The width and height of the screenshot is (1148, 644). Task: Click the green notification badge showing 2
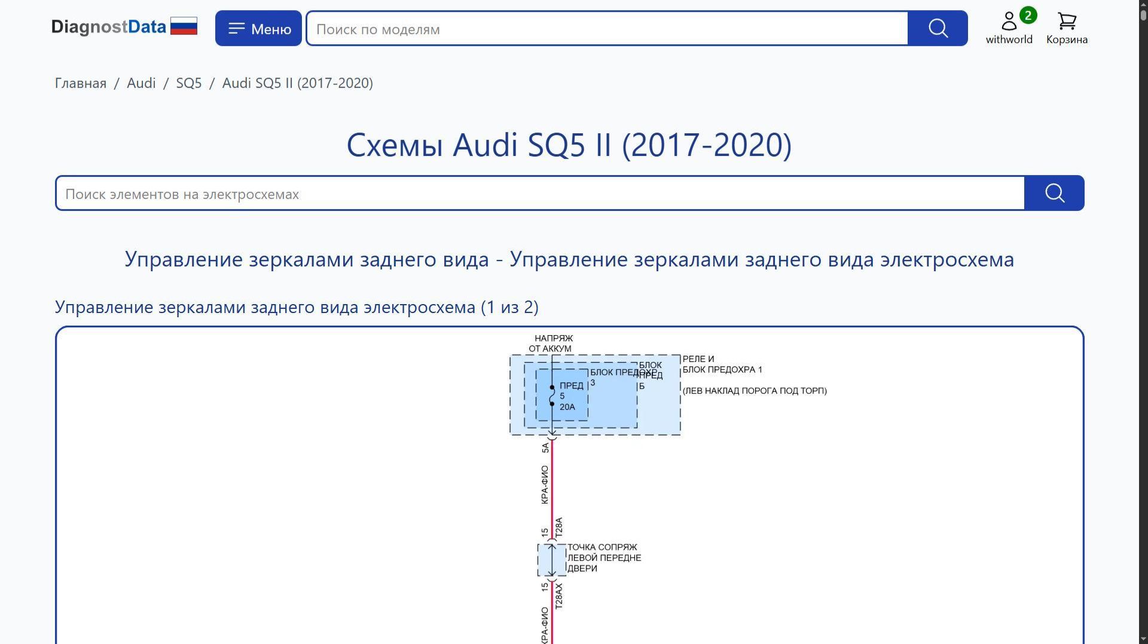[x=1028, y=16]
